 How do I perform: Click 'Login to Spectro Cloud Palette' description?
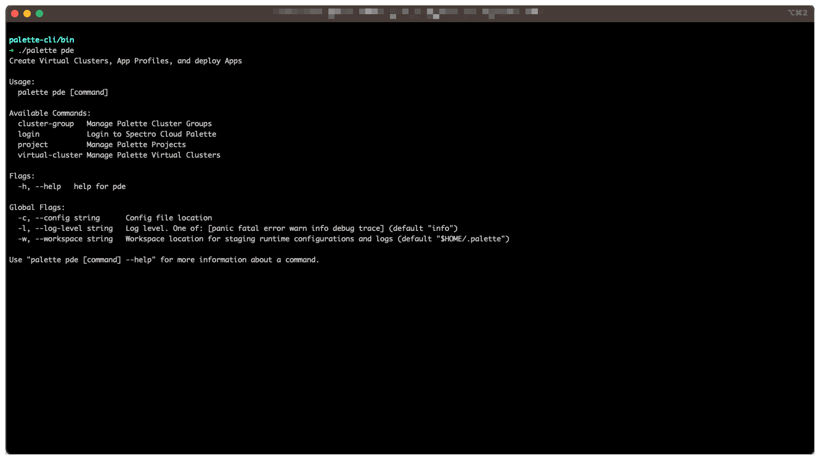pyautogui.click(x=152, y=134)
